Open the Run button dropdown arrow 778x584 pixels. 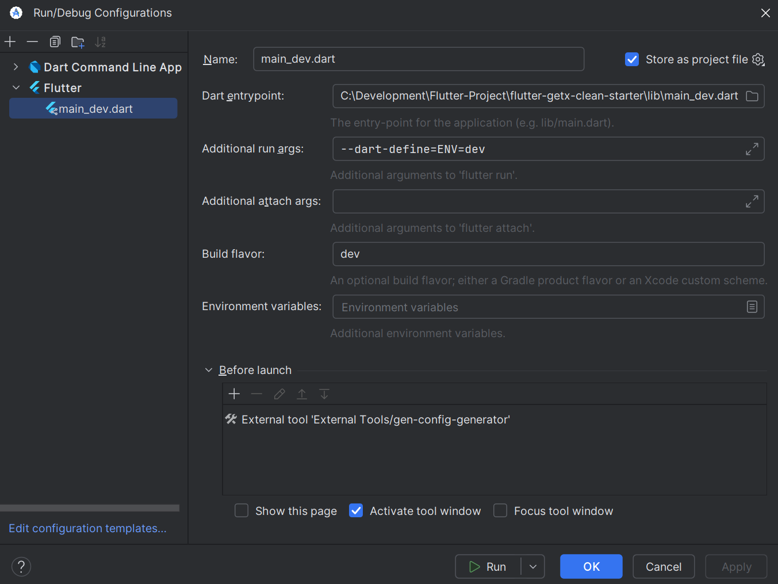(x=533, y=567)
